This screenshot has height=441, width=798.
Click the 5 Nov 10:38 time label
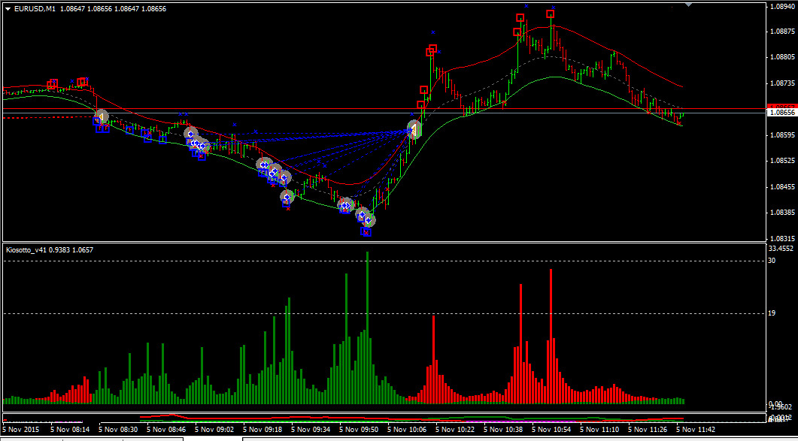pyautogui.click(x=502, y=429)
